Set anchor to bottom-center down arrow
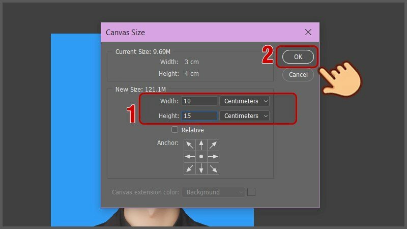This screenshot has height=229, width=407. pos(201,168)
